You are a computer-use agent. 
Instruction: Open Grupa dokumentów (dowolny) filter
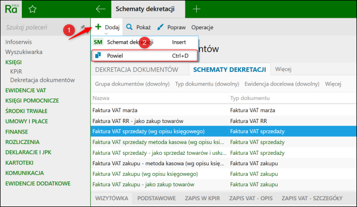tap(132, 84)
